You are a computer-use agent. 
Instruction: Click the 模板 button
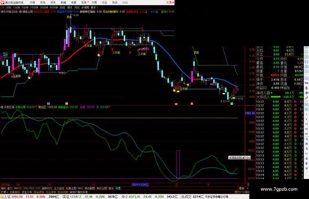tap(242, 188)
